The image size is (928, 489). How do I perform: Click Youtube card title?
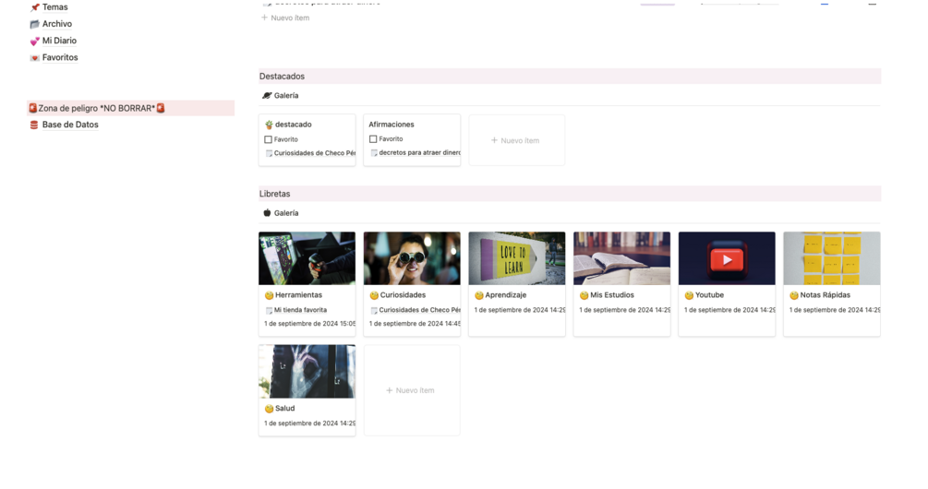coord(709,295)
